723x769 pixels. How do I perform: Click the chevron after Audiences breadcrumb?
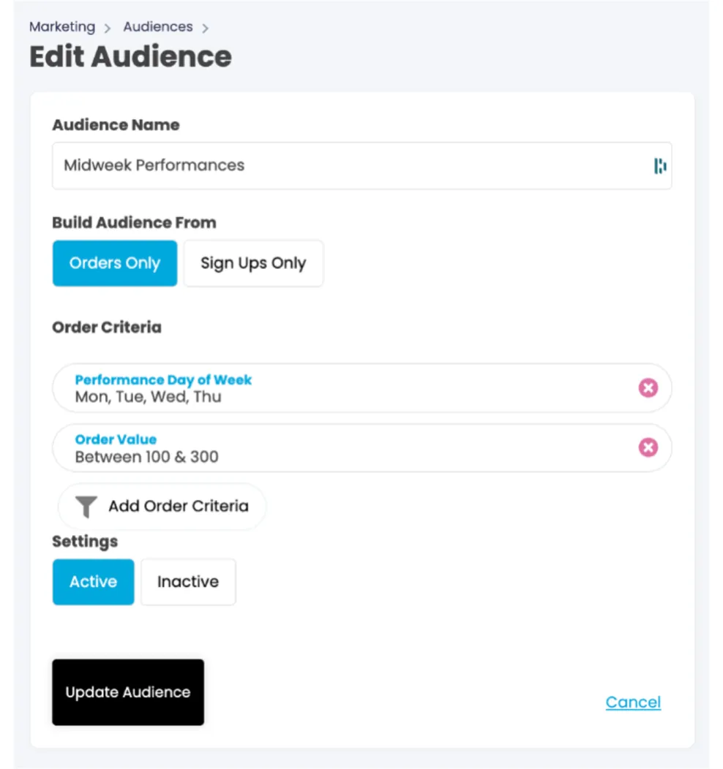tap(205, 27)
